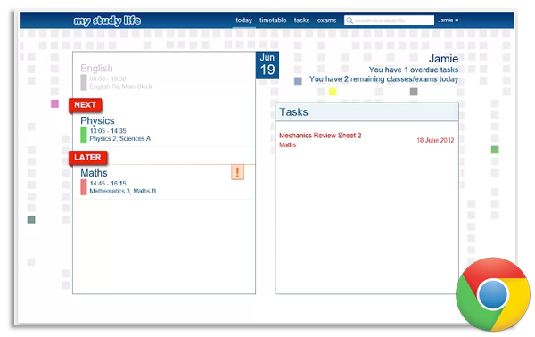Click the Google Chrome logo
The width and height of the screenshot is (535, 337).
(493, 294)
